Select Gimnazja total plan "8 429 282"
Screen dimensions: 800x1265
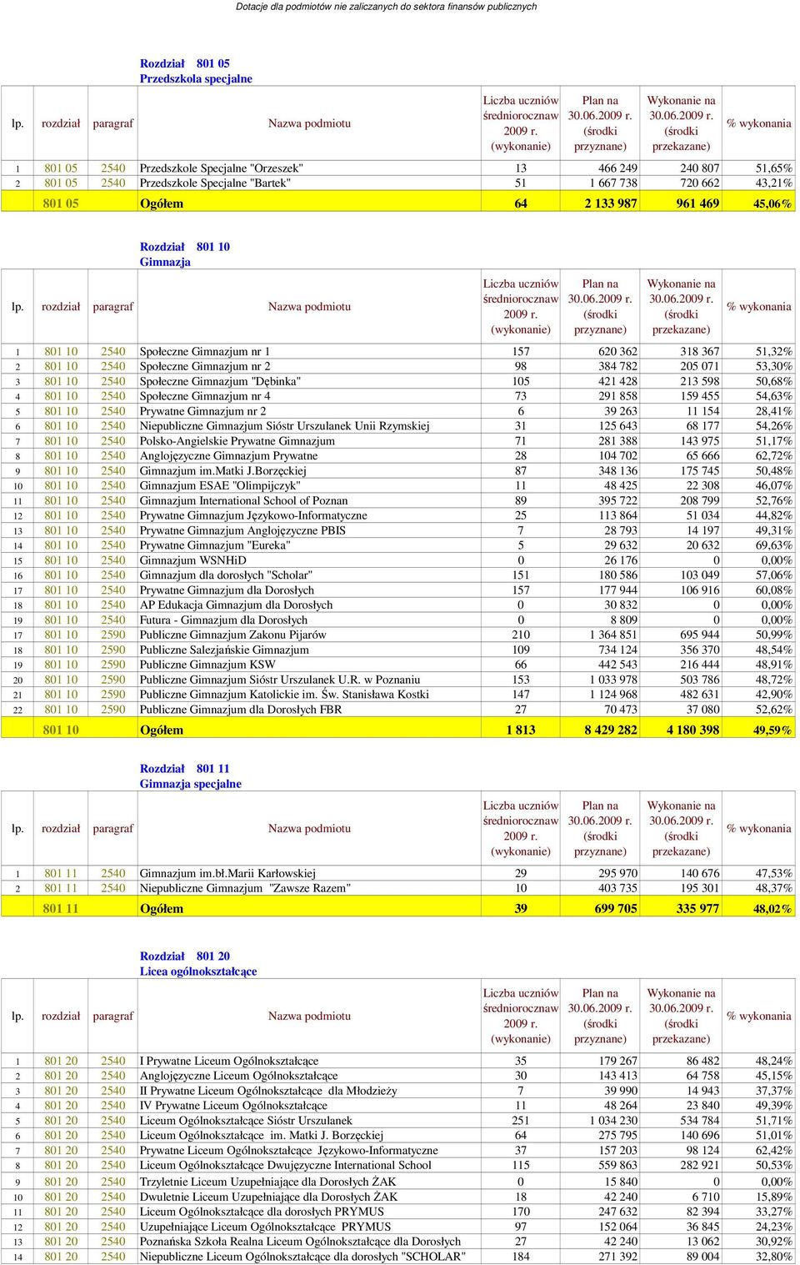pos(611,732)
